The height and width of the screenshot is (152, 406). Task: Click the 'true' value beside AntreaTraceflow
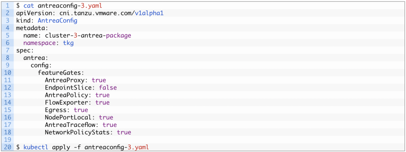[109, 125]
